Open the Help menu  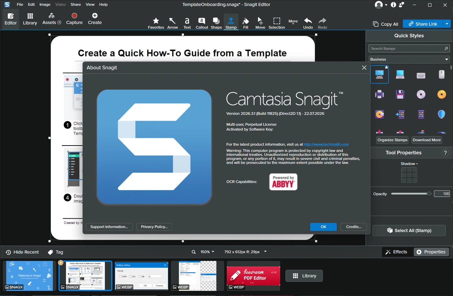tap(103, 5)
